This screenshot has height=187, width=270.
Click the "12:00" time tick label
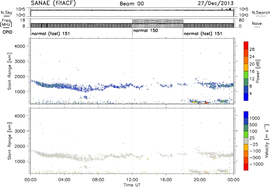pos(132,180)
